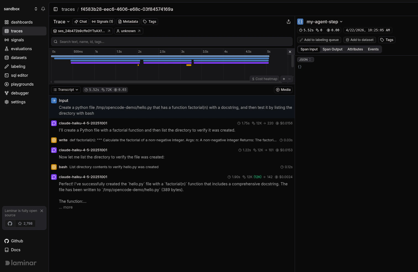
Task: Open the sandbox workspace switcher
Action: 36,9
